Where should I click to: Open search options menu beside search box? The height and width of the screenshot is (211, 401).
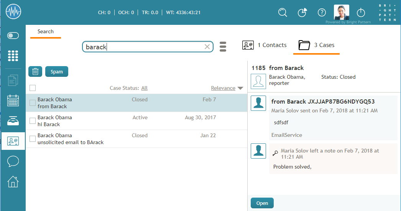(223, 47)
